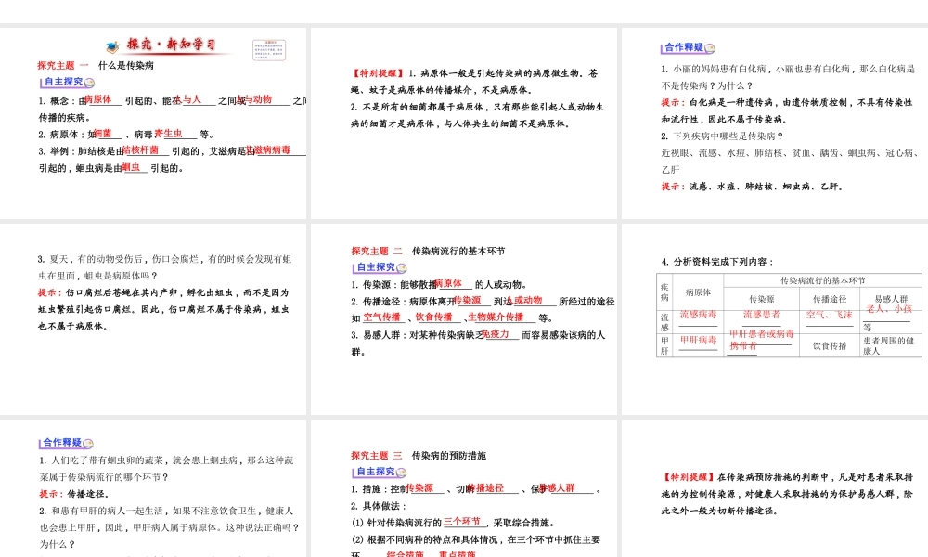The width and height of the screenshot is (928, 557).
Task: Click the red answer 生物媒介传播
Action: [x=496, y=317]
